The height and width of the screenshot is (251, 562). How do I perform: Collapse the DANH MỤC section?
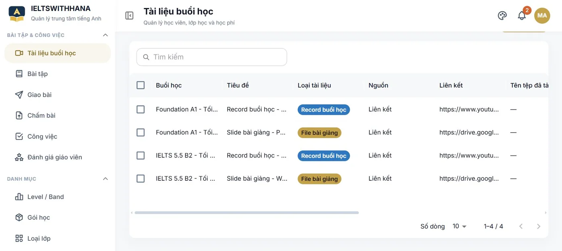tap(106, 179)
